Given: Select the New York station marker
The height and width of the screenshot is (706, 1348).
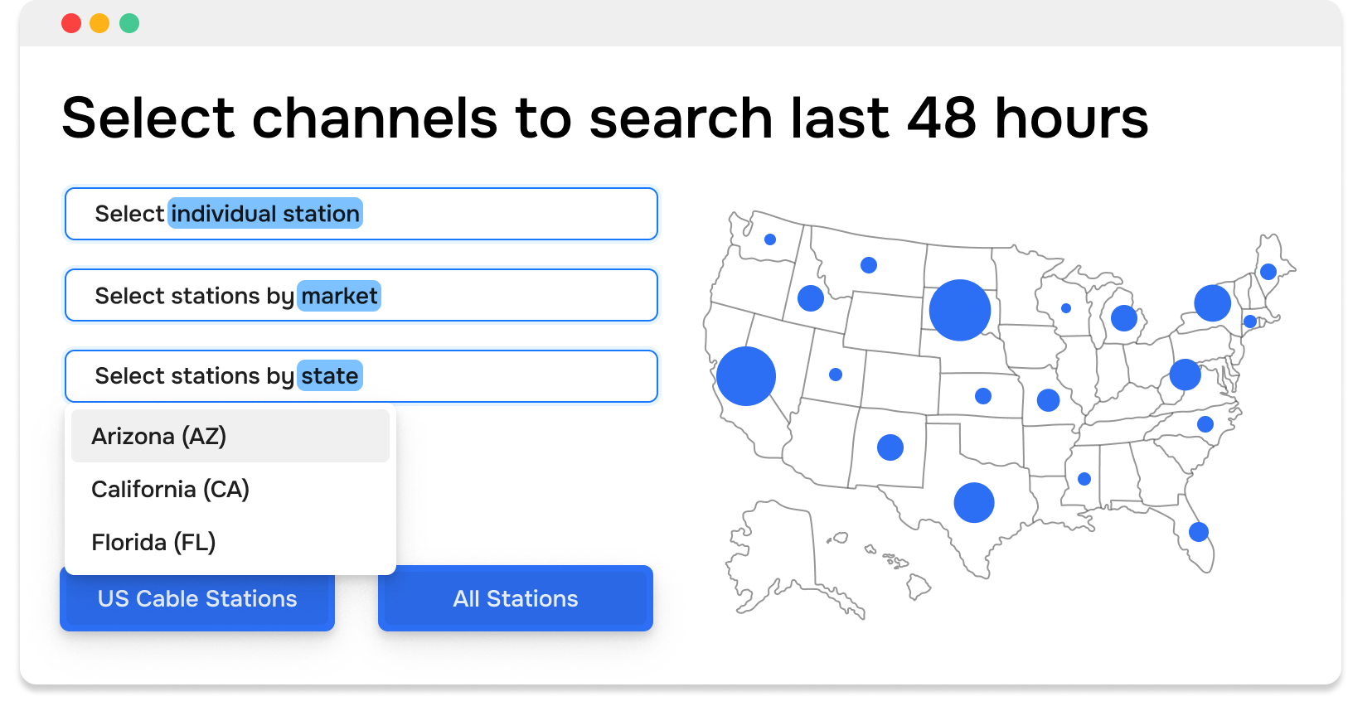Looking at the screenshot, I should point(1211,302).
